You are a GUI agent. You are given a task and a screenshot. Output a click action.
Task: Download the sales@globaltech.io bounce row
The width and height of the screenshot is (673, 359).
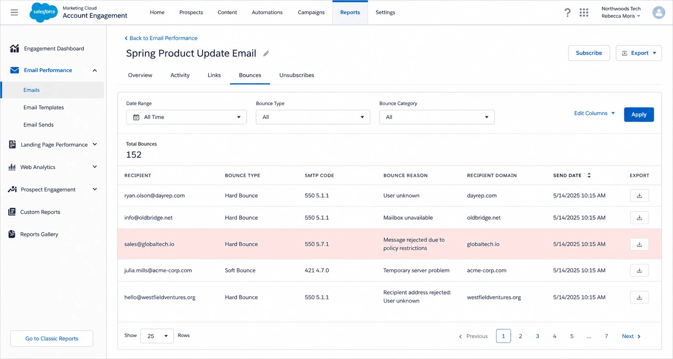pyautogui.click(x=639, y=244)
